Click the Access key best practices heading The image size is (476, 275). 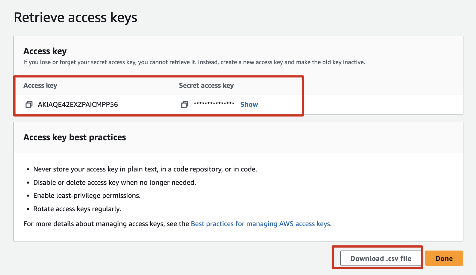tap(75, 137)
